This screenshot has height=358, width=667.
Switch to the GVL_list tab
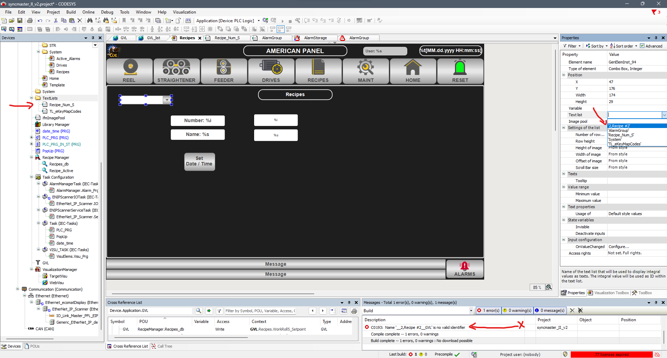[153, 38]
